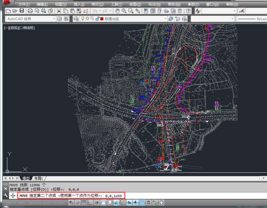Click the MOVE command line input field
267x208 pixels.
tap(72, 195)
